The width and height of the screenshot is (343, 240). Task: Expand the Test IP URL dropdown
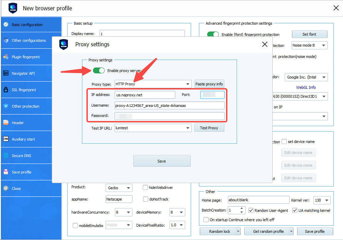click(x=188, y=128)
